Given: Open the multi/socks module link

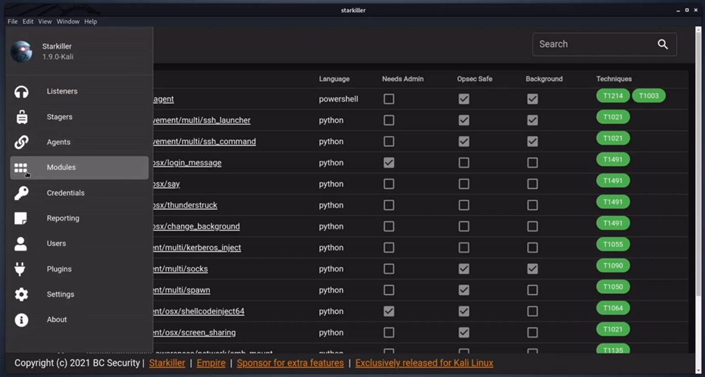Looking at the screenshot, I should (181, 269).
